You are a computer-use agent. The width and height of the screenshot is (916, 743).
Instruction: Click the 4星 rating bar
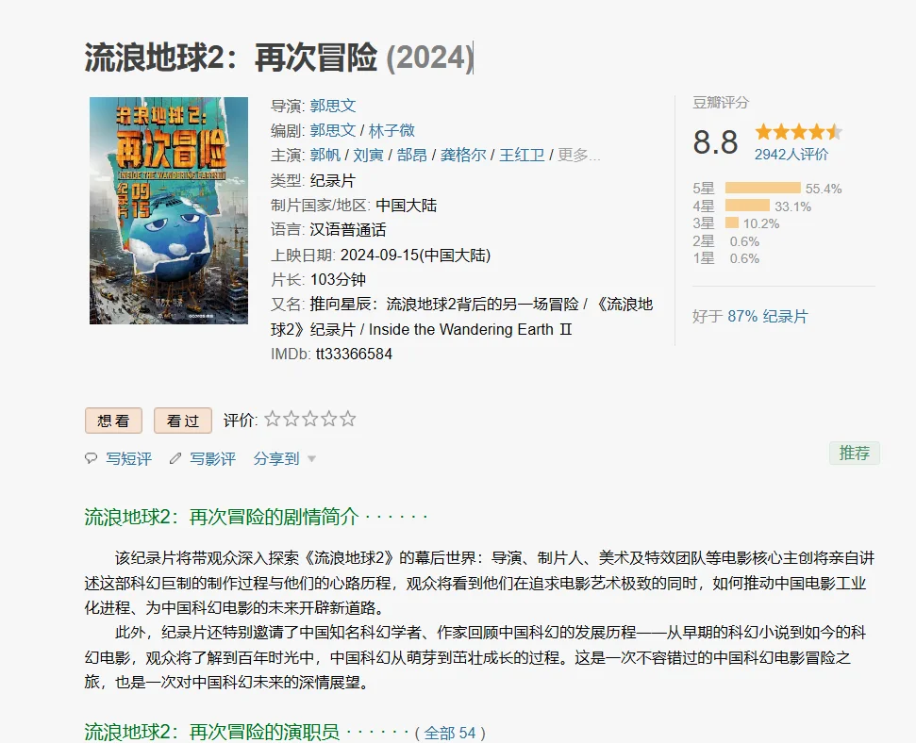pos(748,206)
